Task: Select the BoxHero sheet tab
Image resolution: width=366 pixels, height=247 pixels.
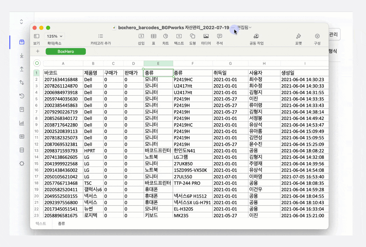Action: click(x=66, y=51)
